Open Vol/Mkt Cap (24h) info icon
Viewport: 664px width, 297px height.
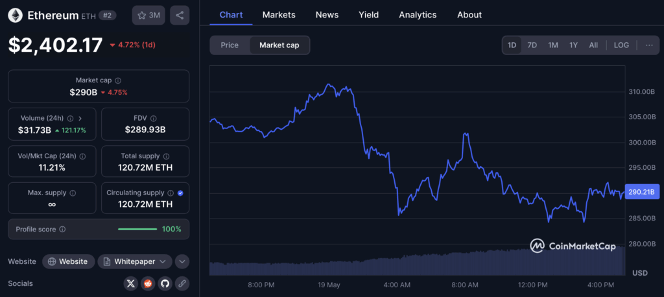(82, 156)
